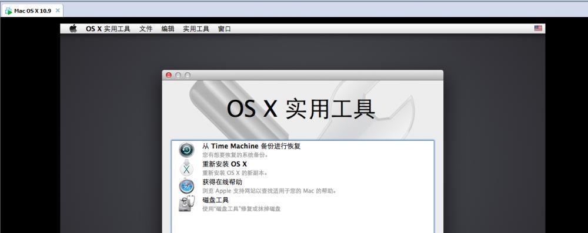Image resolution: width=588 pixels, height=233 pixels.
Task: Open the 文件 menu
Action: pos(146,29)
